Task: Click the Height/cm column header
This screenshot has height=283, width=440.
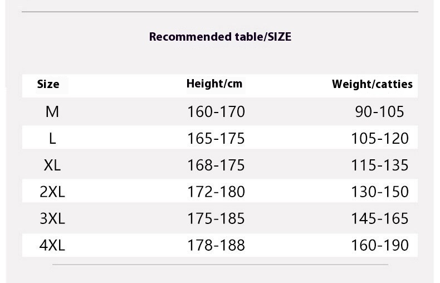Action: [x=214, y=84]
